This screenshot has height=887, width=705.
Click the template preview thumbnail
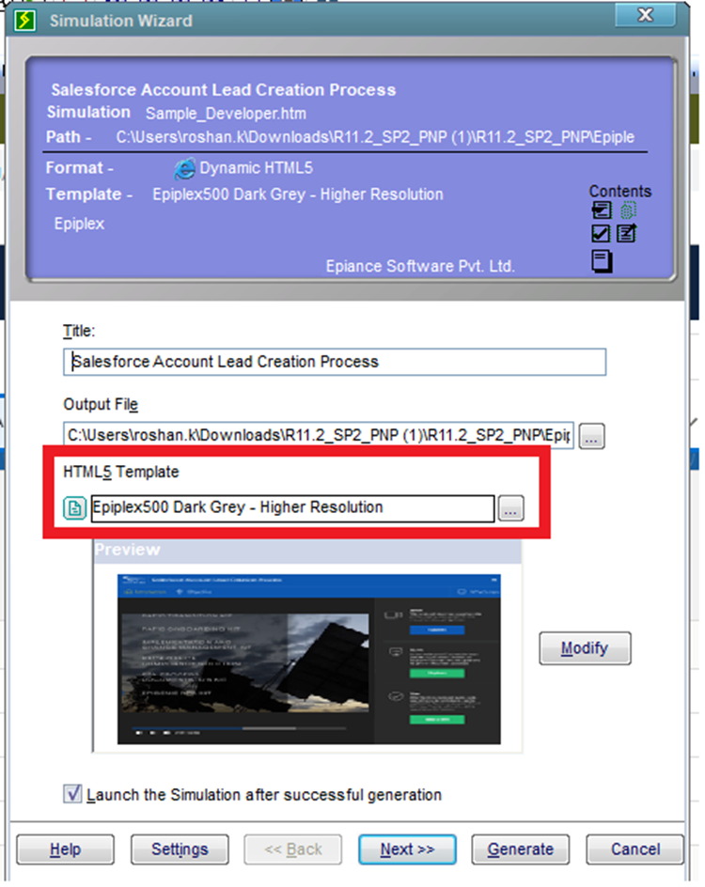pyautogui.click(x=309, y=660)
